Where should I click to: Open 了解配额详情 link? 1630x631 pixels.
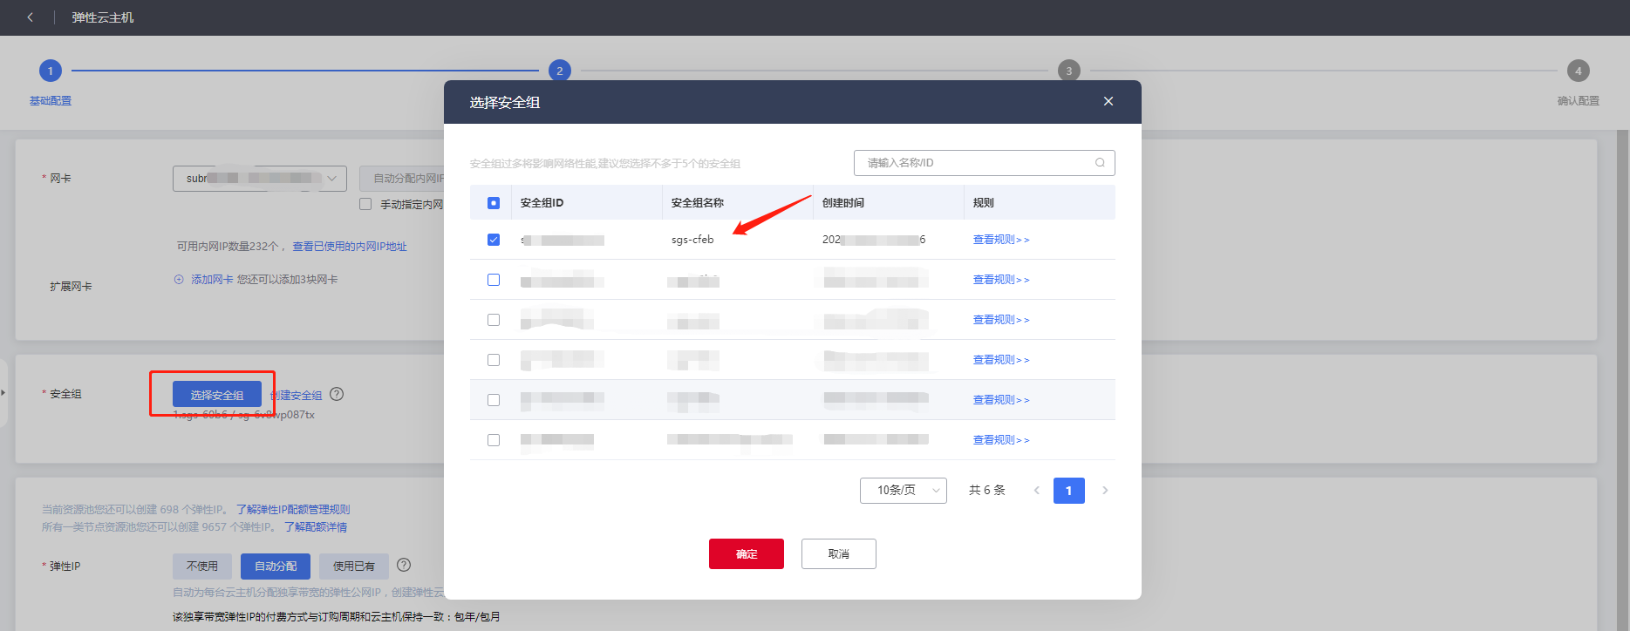(x=316, y=527)
